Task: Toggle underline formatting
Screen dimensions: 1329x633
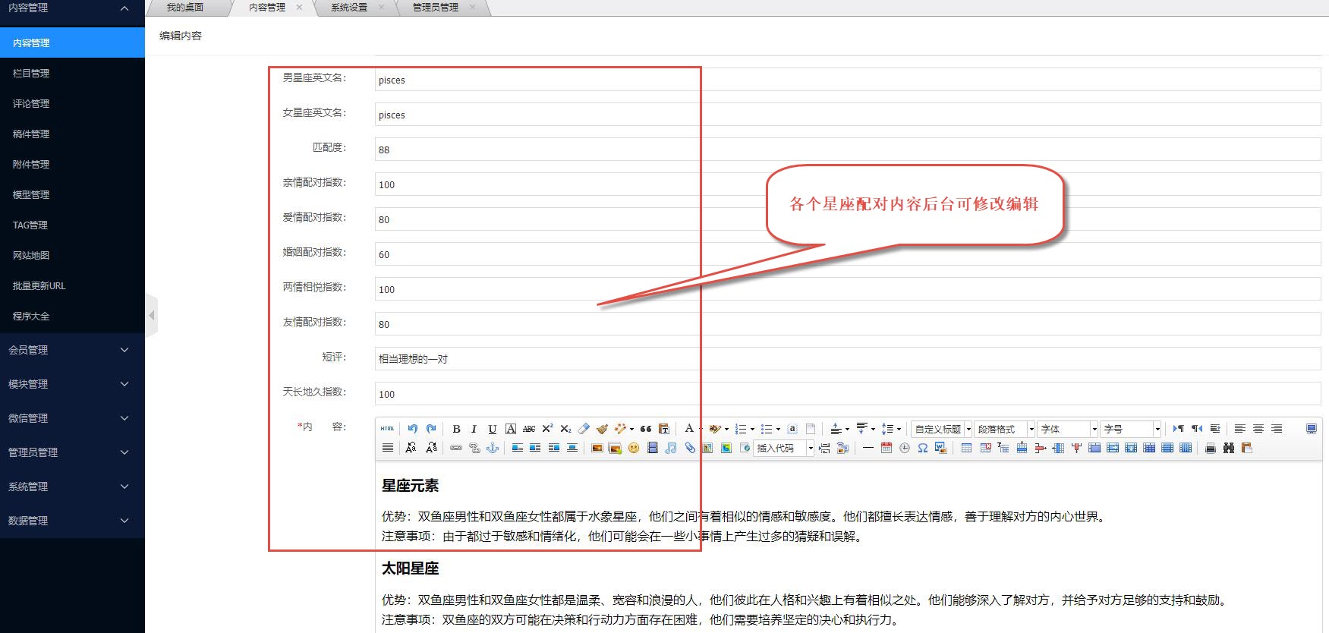Action: [492, 429]
